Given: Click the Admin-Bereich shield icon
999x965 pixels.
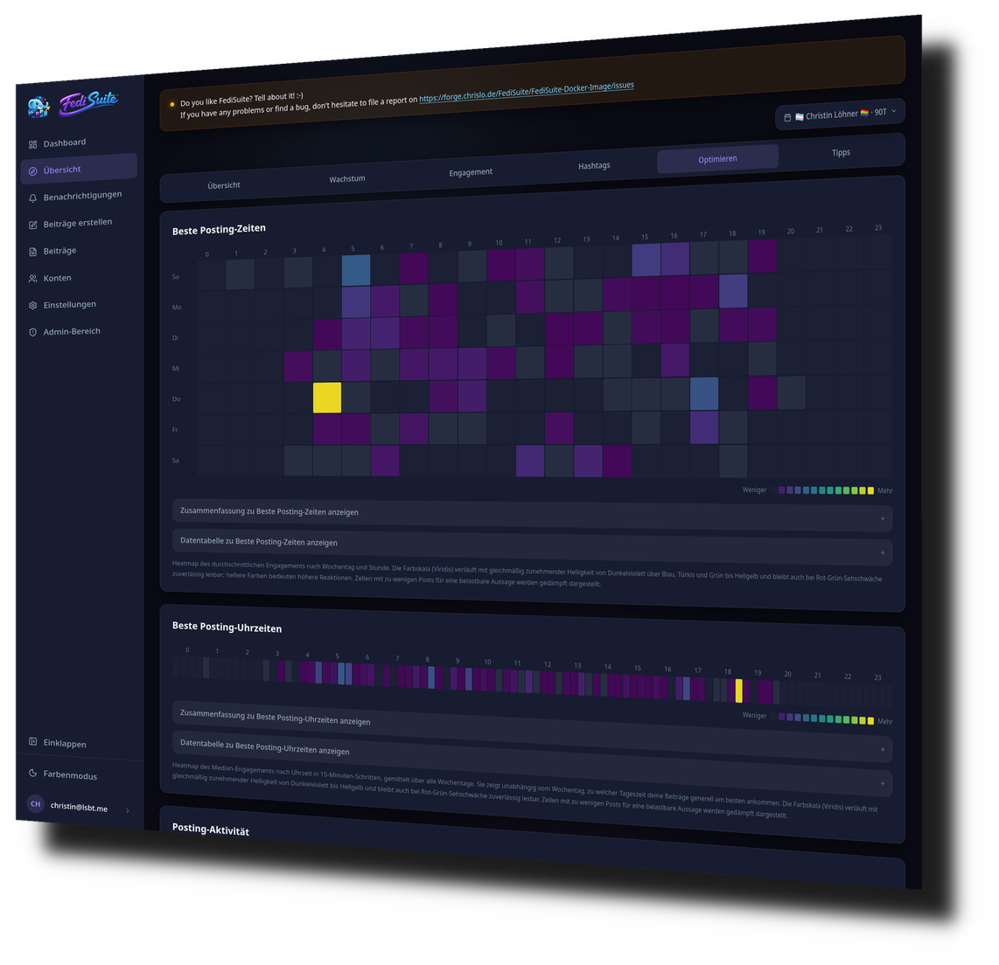Looking at the screenshot, I should point(32,332).
